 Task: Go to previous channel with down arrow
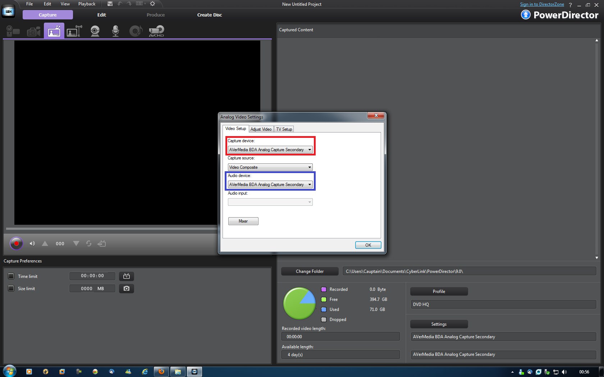76,243
